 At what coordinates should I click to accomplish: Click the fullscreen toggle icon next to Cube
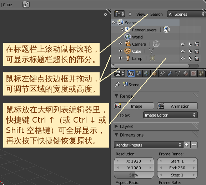(26, 4)
